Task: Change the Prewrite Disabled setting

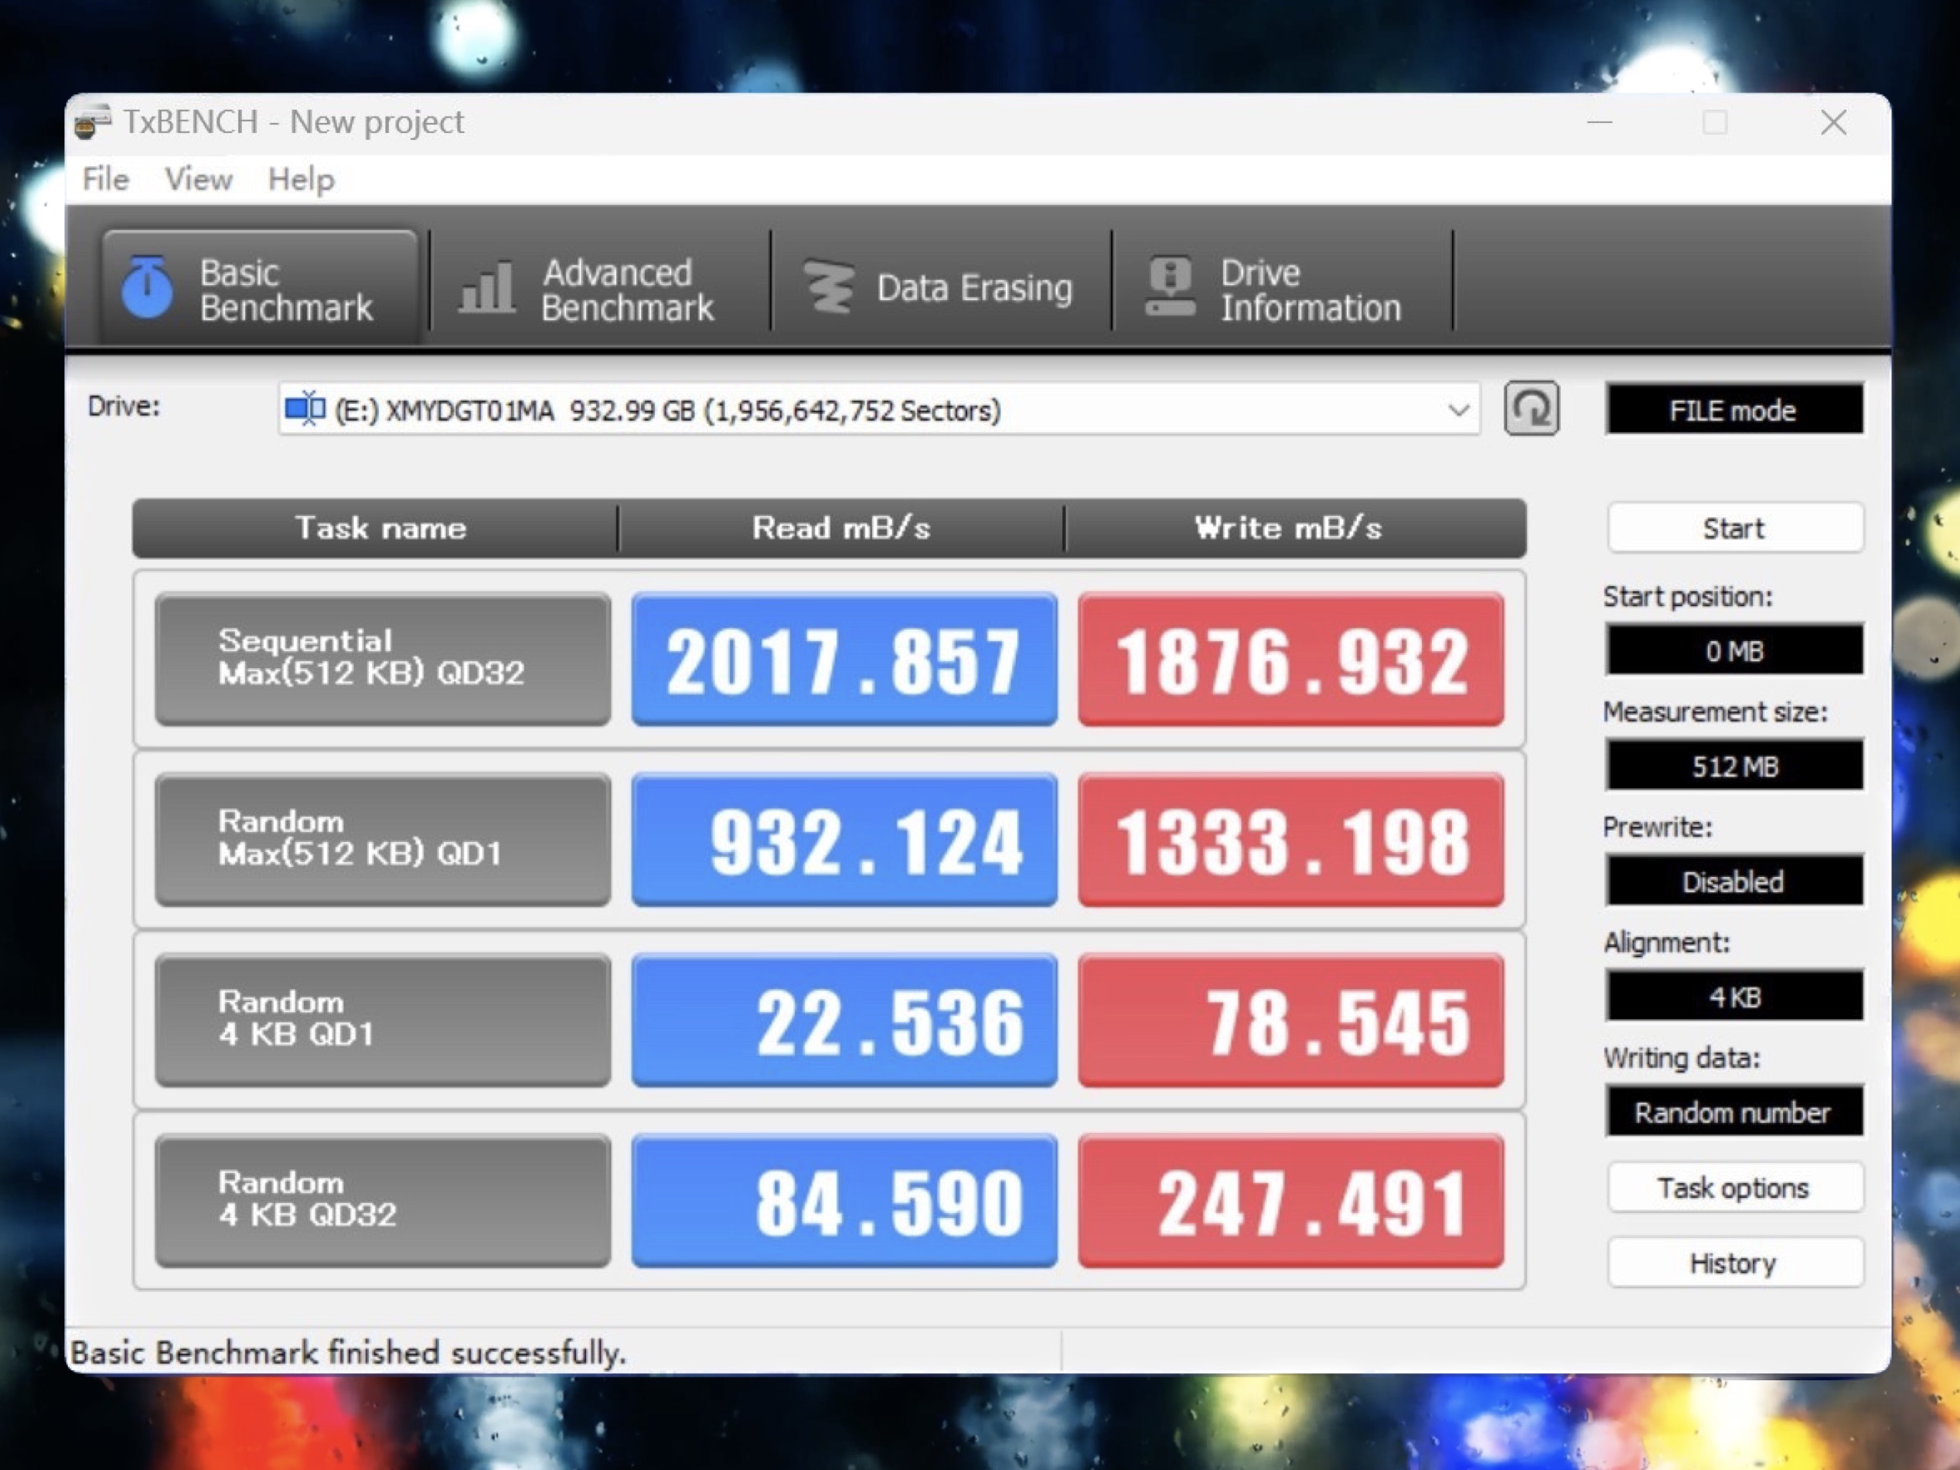Action: 1733,882
